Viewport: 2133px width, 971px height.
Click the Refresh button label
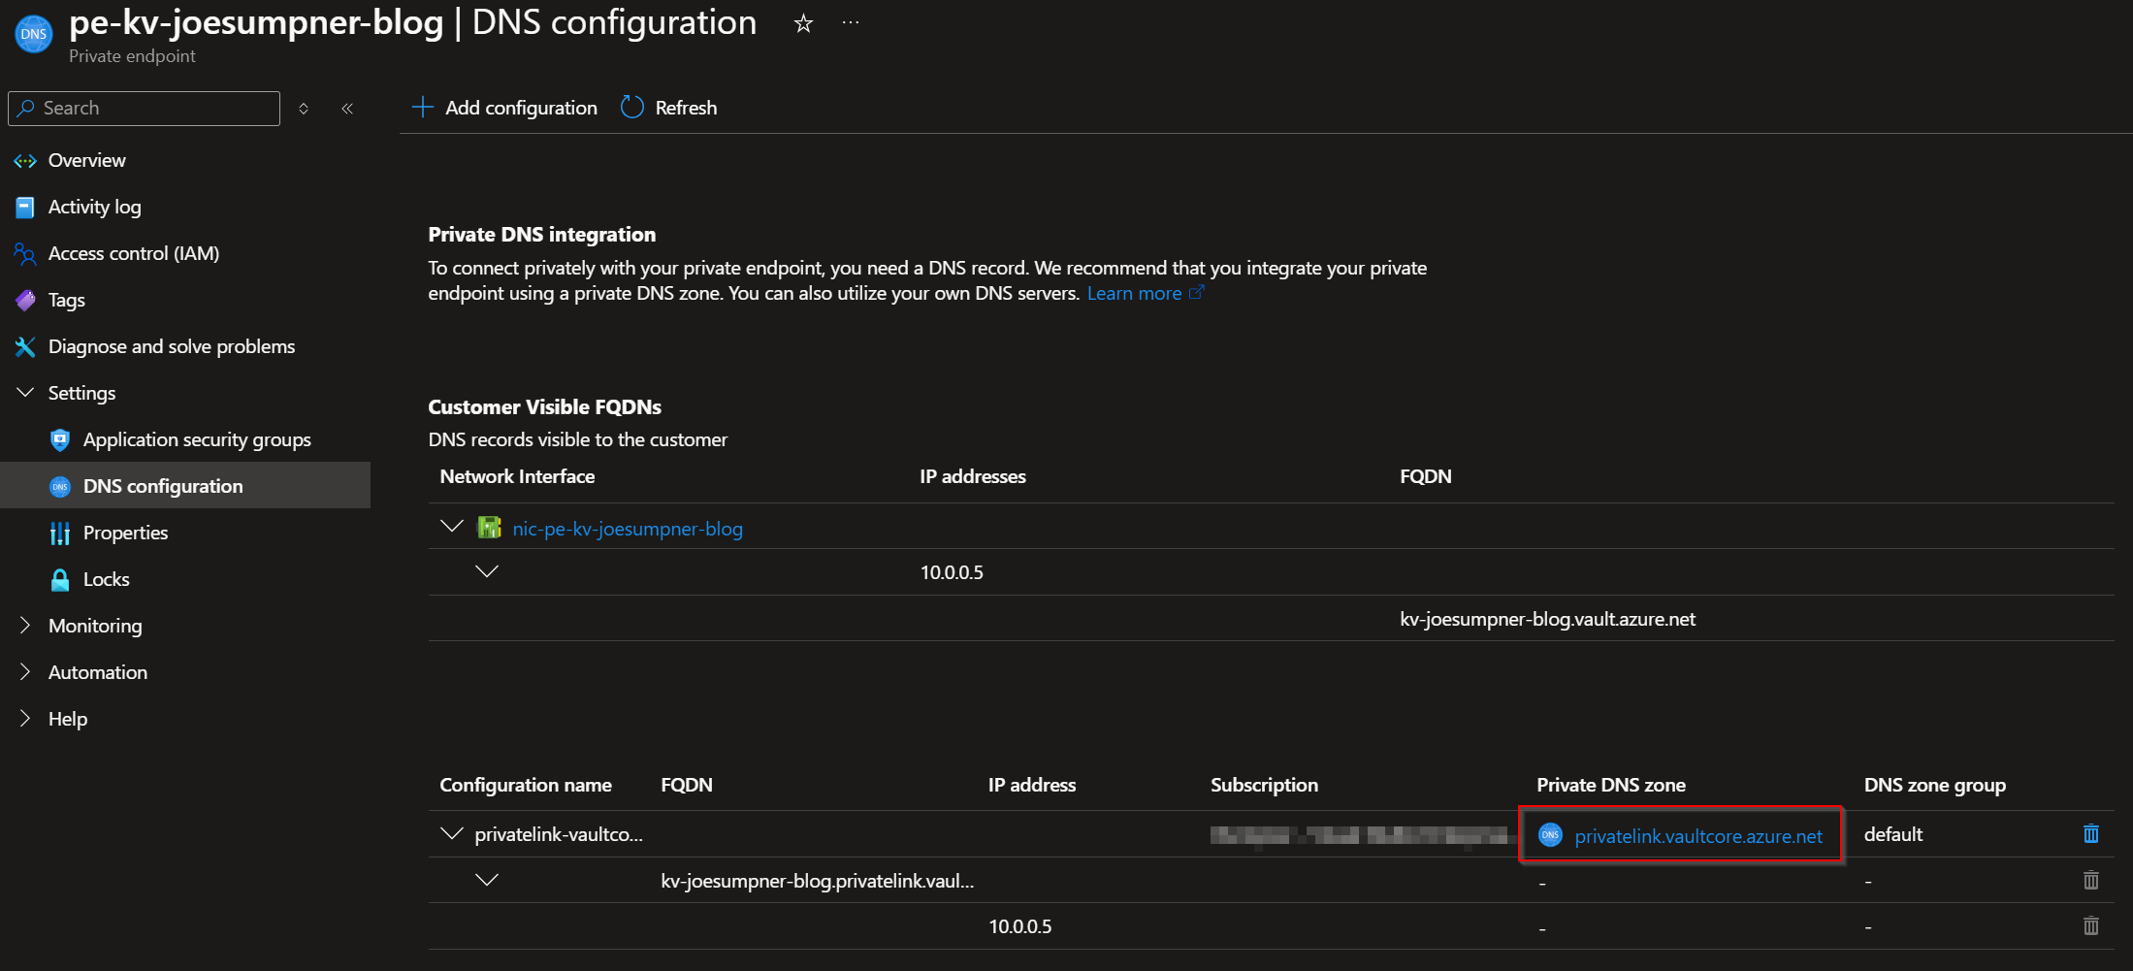686,108
